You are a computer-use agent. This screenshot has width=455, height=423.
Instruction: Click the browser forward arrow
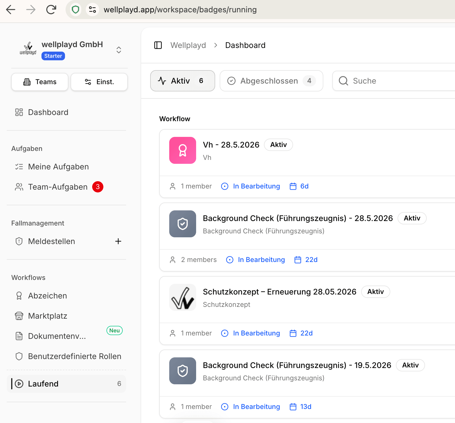(x=31, y=10)
